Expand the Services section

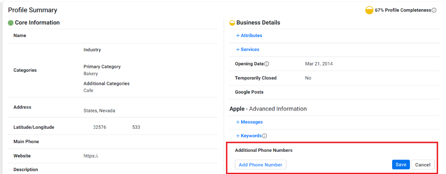pos(248,50)
